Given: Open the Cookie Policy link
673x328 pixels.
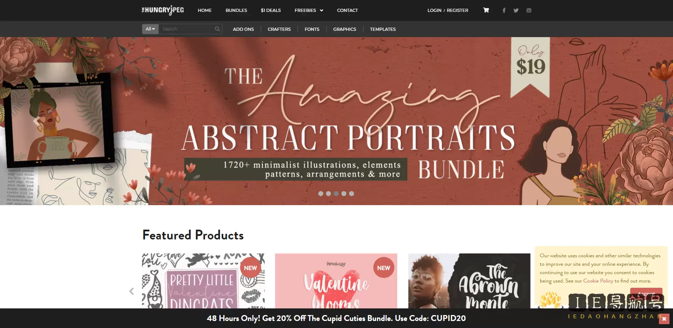Looking at the screenshot, I should click(598, 281).
